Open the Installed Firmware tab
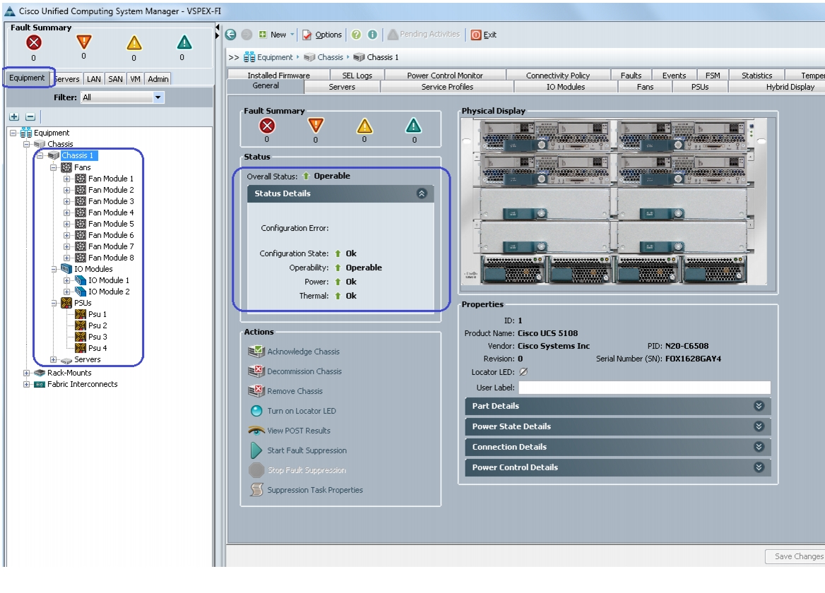 (x=278, y=75)
